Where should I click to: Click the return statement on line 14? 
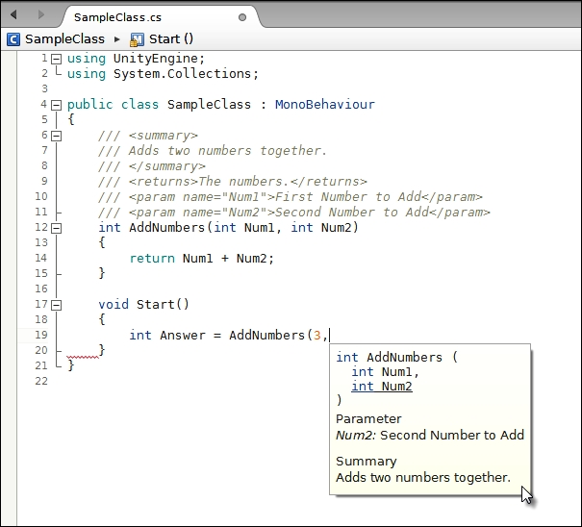[x=152, y=258]
